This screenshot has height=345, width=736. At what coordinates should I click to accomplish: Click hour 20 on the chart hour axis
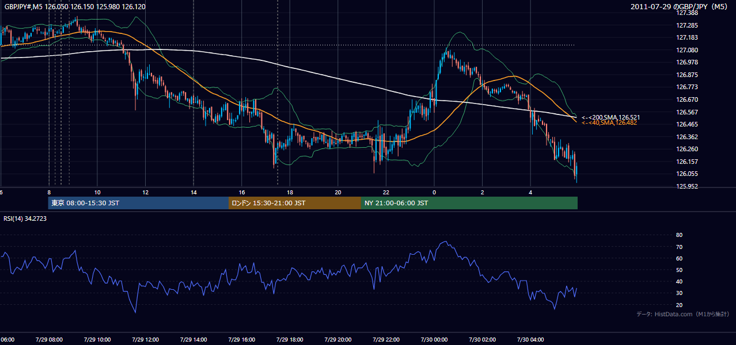[x=338, y=192]
